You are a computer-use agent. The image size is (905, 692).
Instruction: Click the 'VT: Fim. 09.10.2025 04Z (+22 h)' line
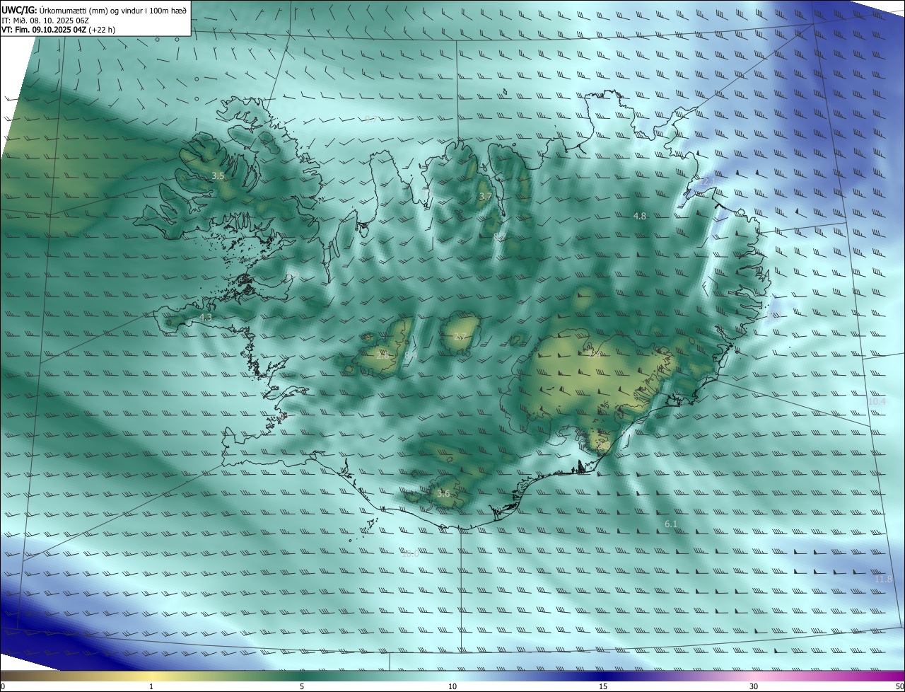point(58,30)
